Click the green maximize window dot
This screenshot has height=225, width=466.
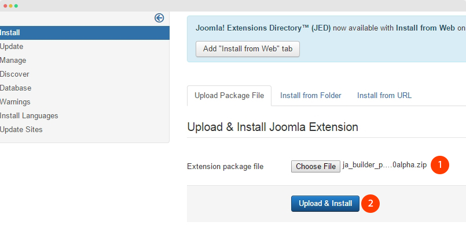click(16, 6)
